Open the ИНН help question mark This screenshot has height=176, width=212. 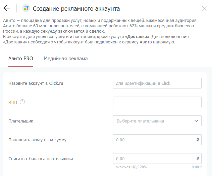tap(22, 102)
